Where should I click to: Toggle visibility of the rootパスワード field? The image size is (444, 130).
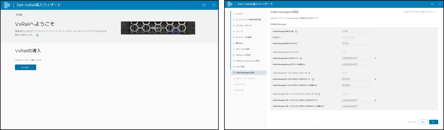[375, 58]
